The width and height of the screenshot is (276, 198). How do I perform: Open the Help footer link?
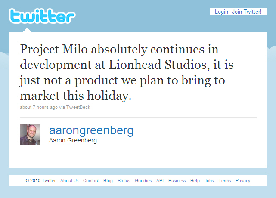click(195, 181)
